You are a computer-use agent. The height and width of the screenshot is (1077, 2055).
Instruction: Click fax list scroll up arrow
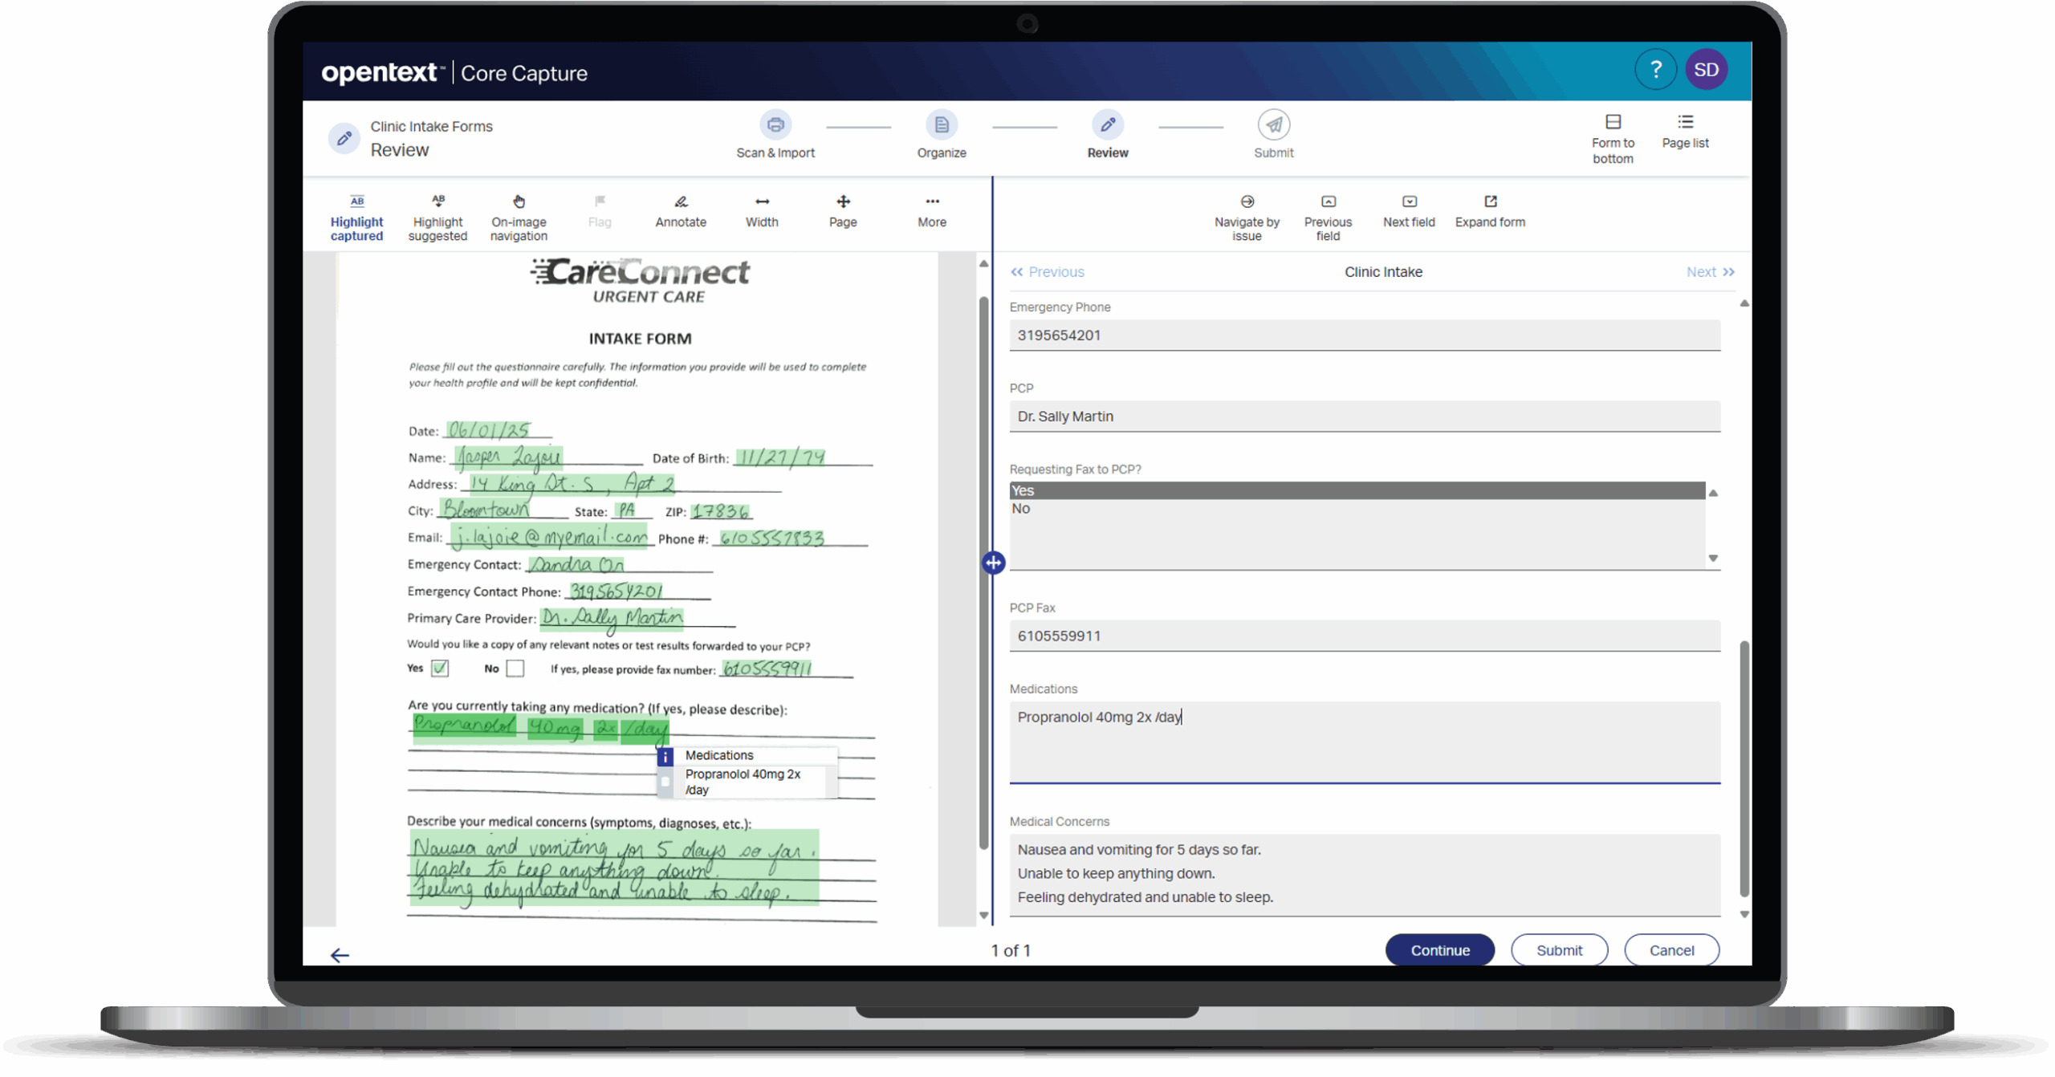click(1712, 493)
